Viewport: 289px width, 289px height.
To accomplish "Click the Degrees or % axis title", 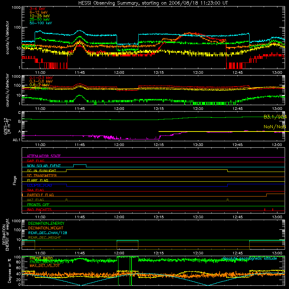I will tap(9, 271).
